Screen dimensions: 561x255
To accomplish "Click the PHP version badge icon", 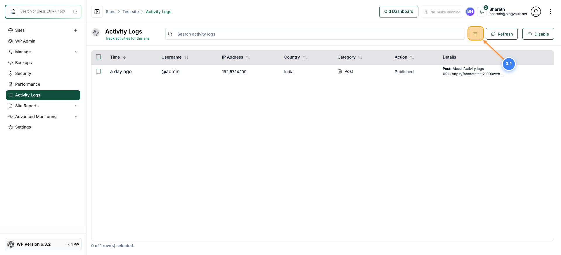I will point(77,244).
